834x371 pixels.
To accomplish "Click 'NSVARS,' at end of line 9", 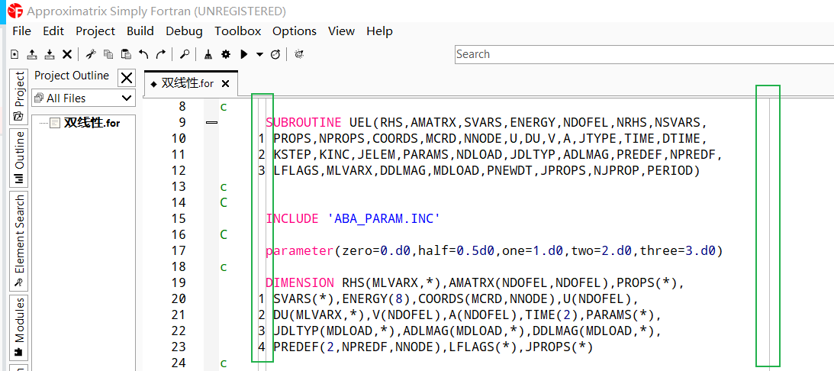I will [681, 123].
